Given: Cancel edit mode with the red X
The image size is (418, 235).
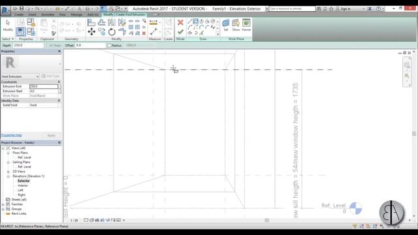Looking at the screenshot, I should pos(180,22).
